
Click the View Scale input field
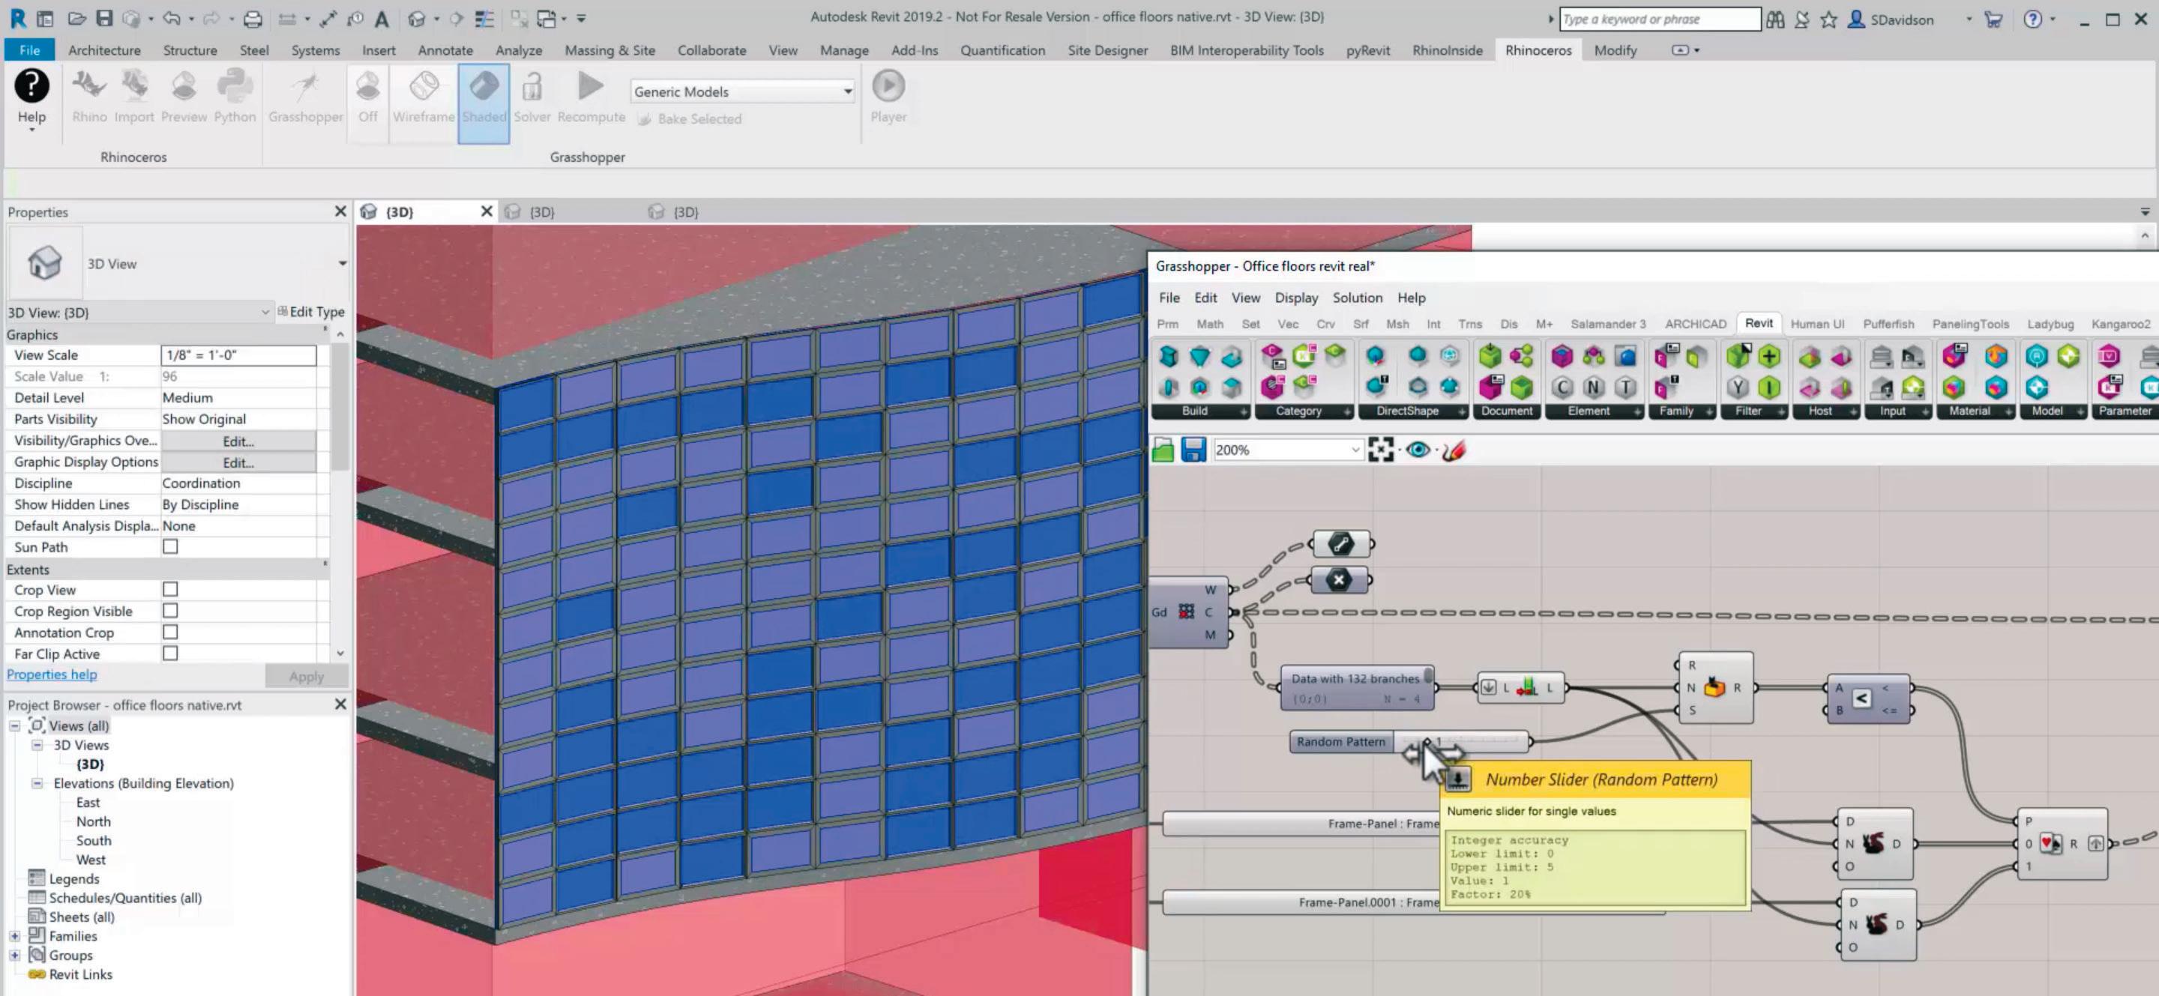[x=238, y=355]
